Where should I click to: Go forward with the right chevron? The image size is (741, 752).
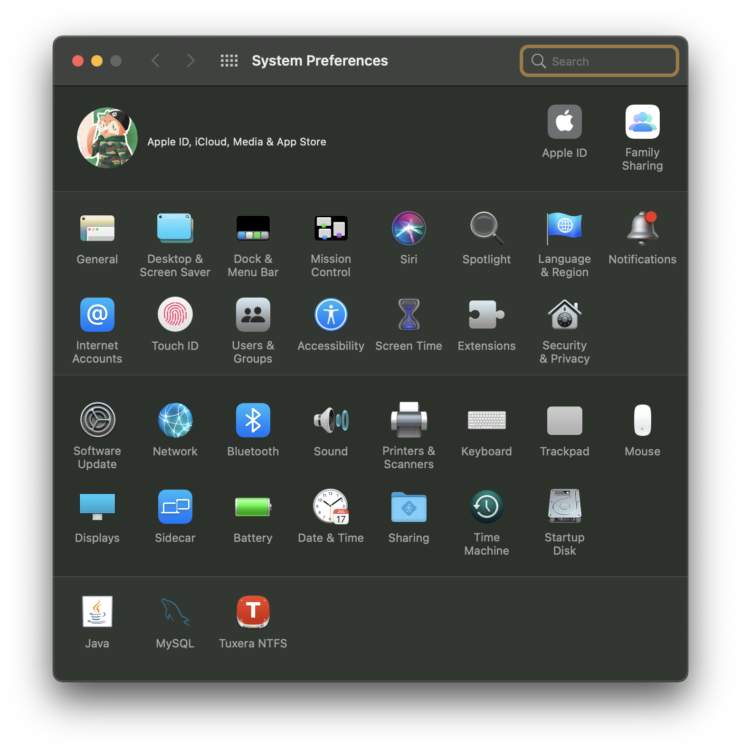click(190, 60)
